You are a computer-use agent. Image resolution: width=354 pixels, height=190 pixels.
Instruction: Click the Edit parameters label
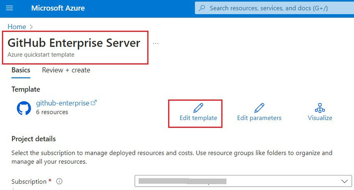pyautogui.click(x=259, y=118)
